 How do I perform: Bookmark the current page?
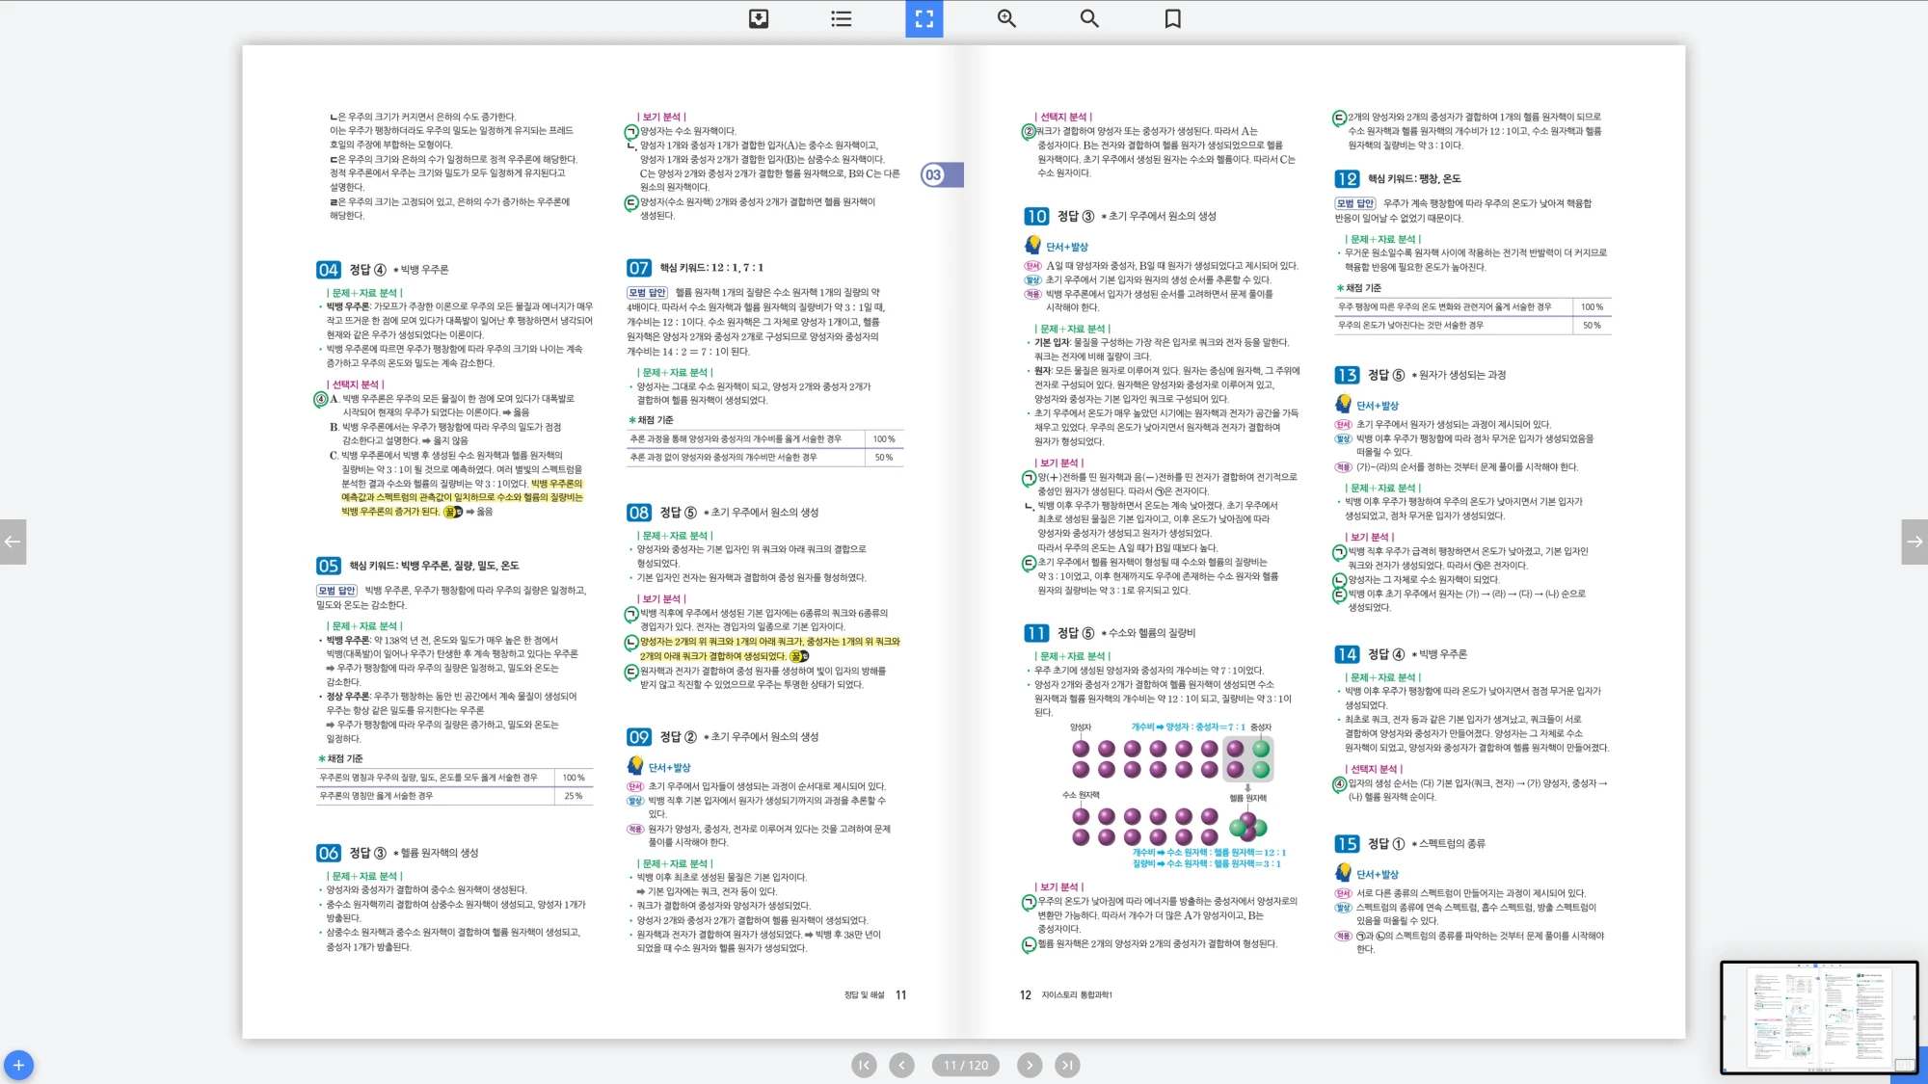tap(1172, 18)
